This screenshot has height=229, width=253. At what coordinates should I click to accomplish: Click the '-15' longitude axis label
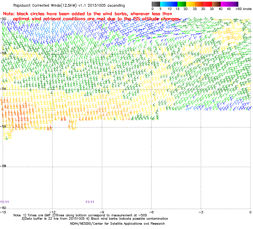pos(3,212)
